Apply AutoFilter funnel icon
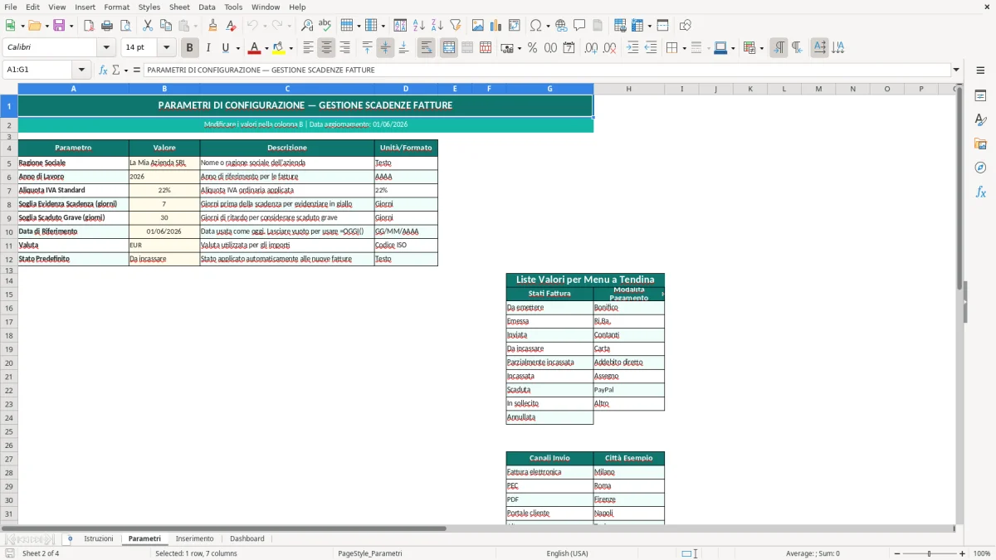The height and width of the screenshot is (560, 996). pos(456,26)
